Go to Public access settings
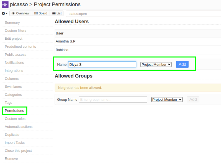This screenshot has width=221, height=166. pos(16,55)
